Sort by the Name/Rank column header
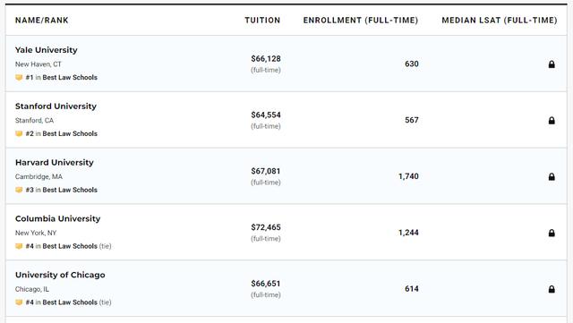This screenshot has width=573, height=323. [42, 21]
